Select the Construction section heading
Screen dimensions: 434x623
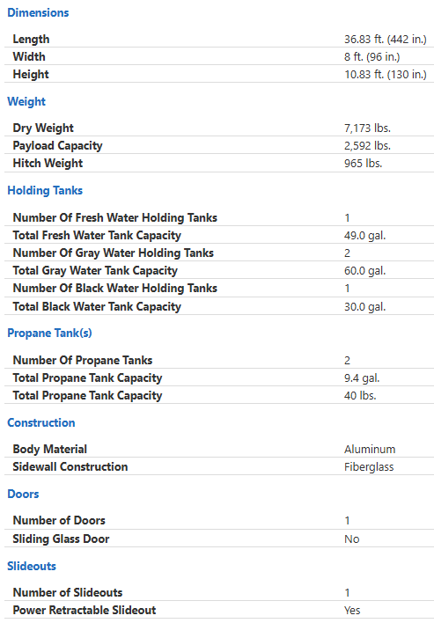[41, 422]
